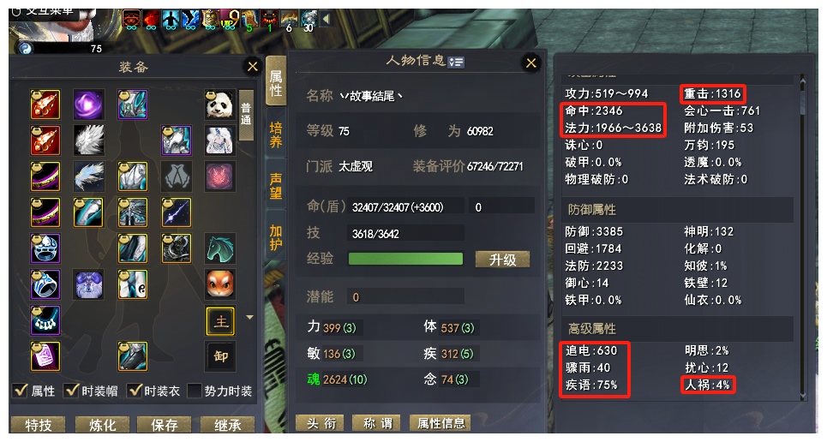Uncheck the 时装帽 checkbox

(x=71, y=391)
